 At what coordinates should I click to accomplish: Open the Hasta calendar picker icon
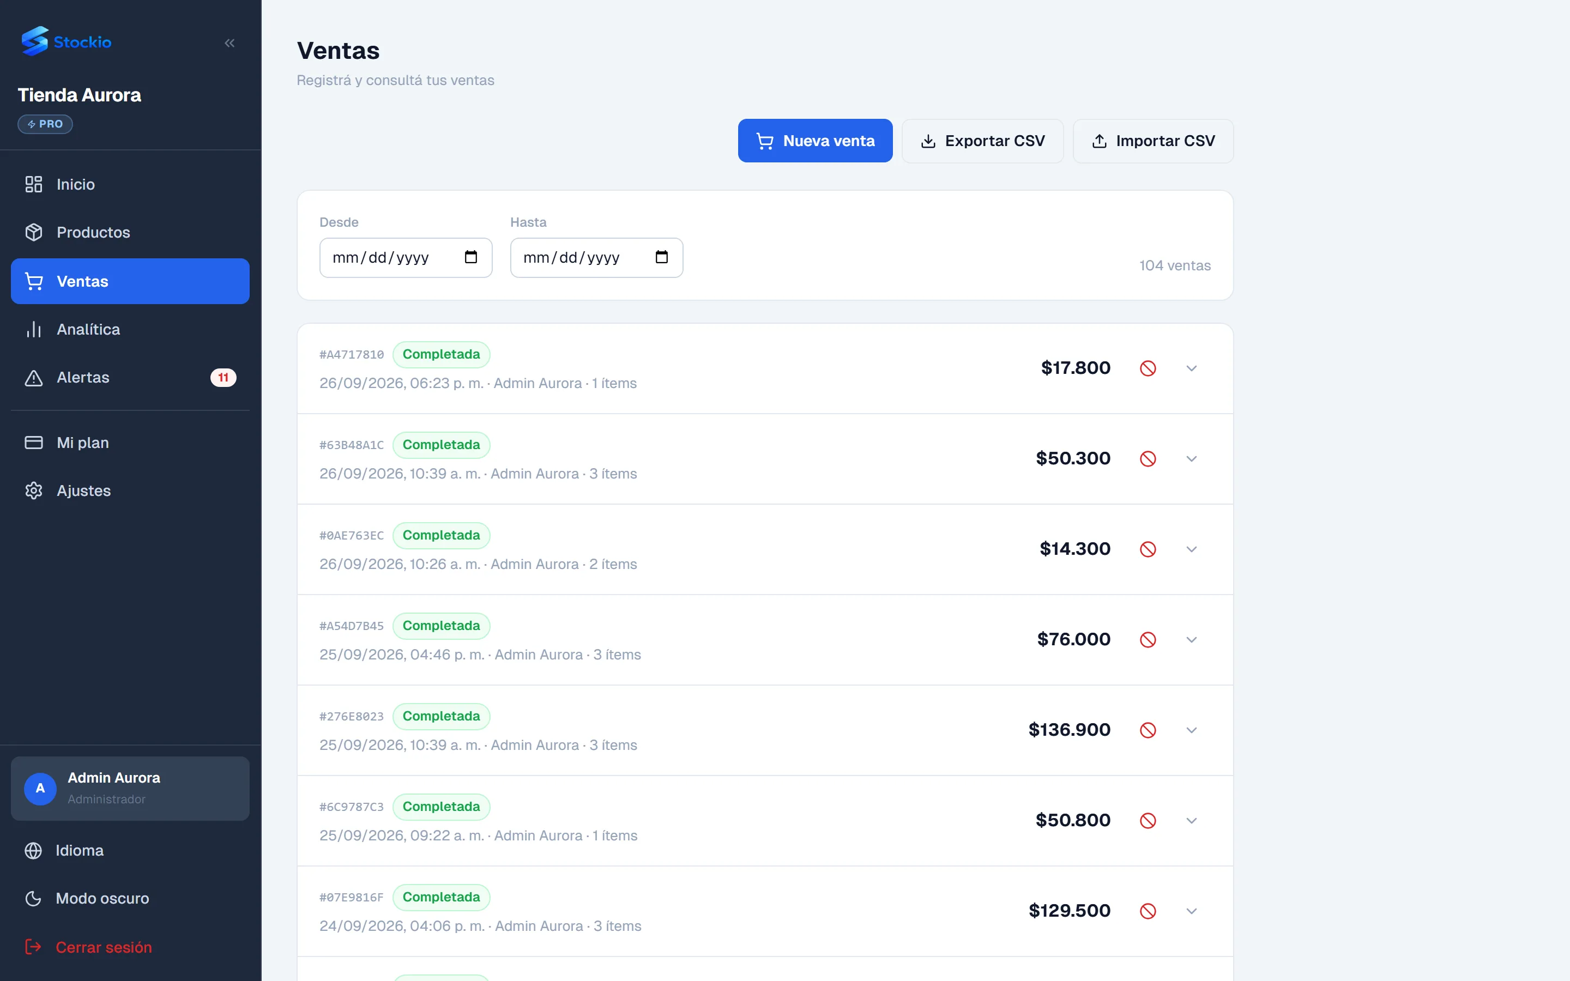coord(662,258)
